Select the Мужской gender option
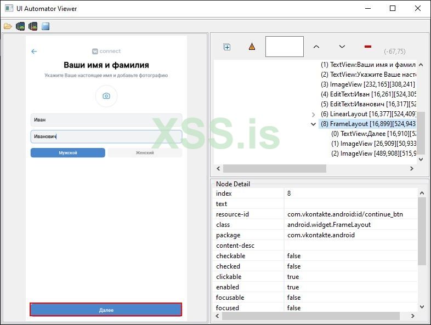The image size is (431, 325). pos(68,153)
